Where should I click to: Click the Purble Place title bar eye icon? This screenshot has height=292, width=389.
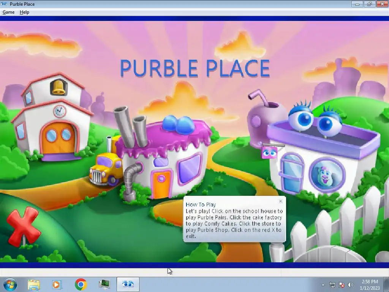[4, 4]
